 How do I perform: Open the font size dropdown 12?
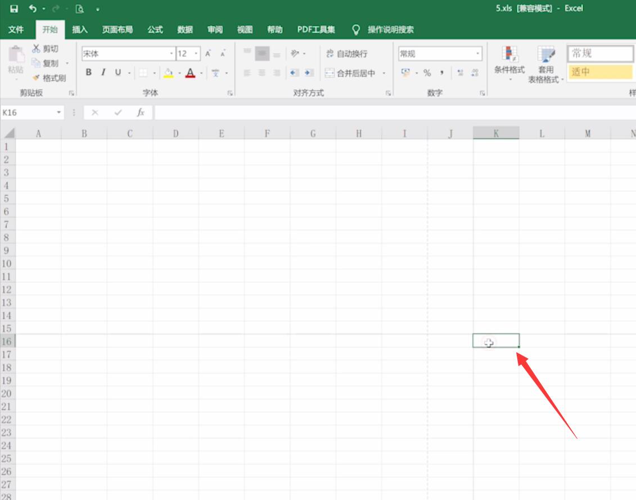point(196,53)
